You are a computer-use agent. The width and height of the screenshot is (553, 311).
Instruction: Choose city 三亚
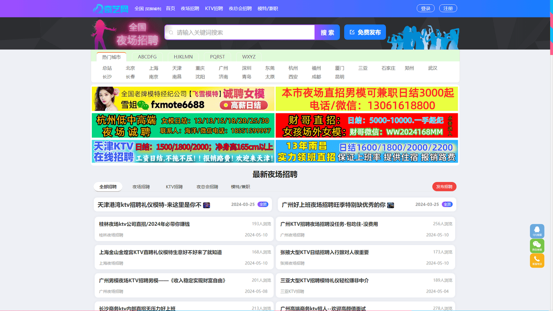point(363,68)
